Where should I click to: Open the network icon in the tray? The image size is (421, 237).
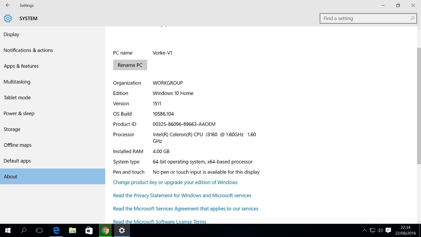point(373,231)
